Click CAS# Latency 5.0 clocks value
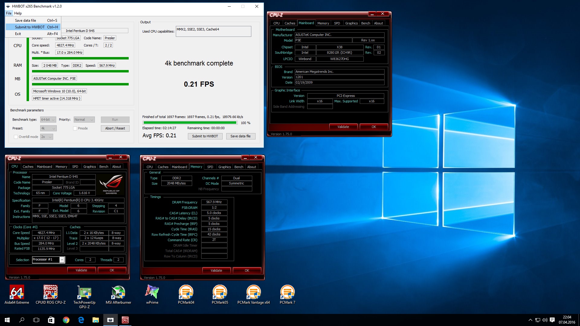This screenshot has width=580, height=326. (214, 213)
